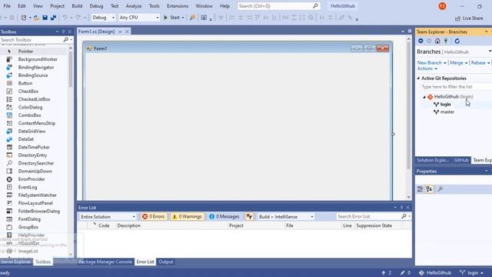The width and height of the screenshot is (492, 277).
Task: Open the Analyze menu
Action: tap(134, 6)
